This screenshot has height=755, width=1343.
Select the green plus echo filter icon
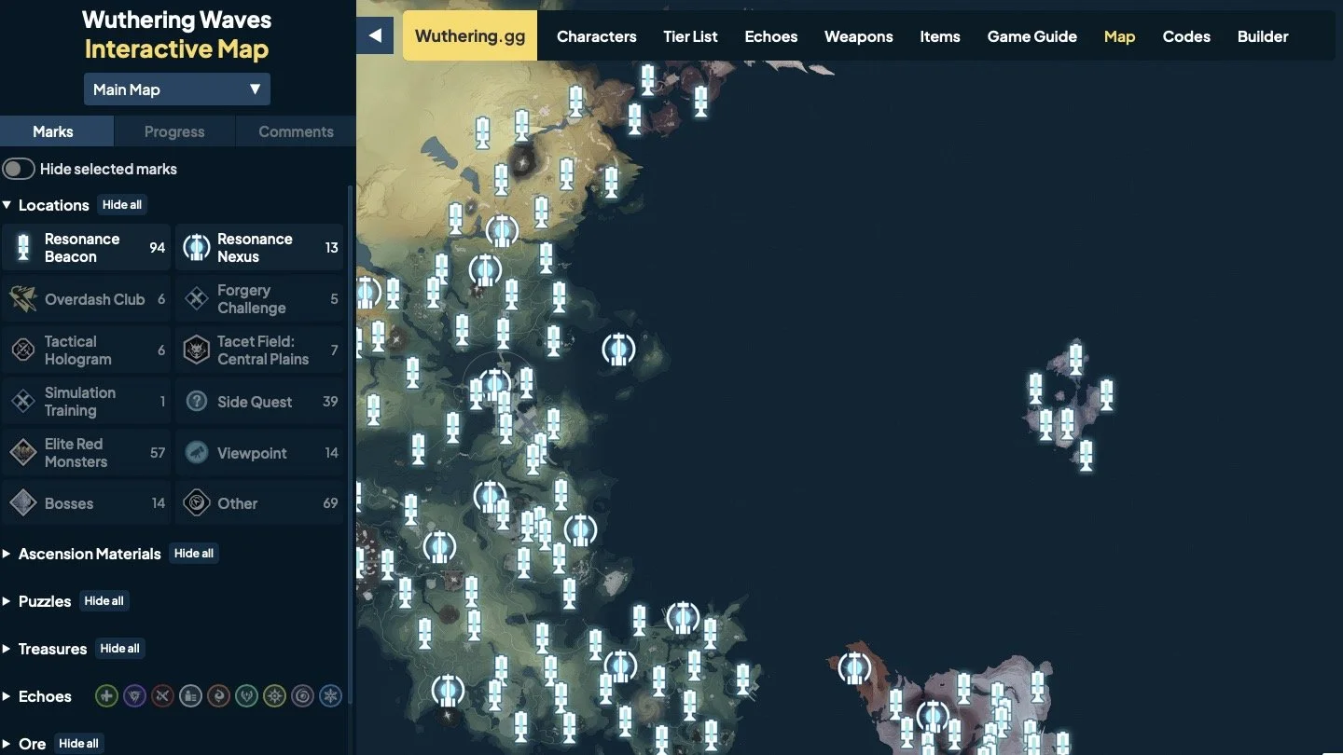107,696
